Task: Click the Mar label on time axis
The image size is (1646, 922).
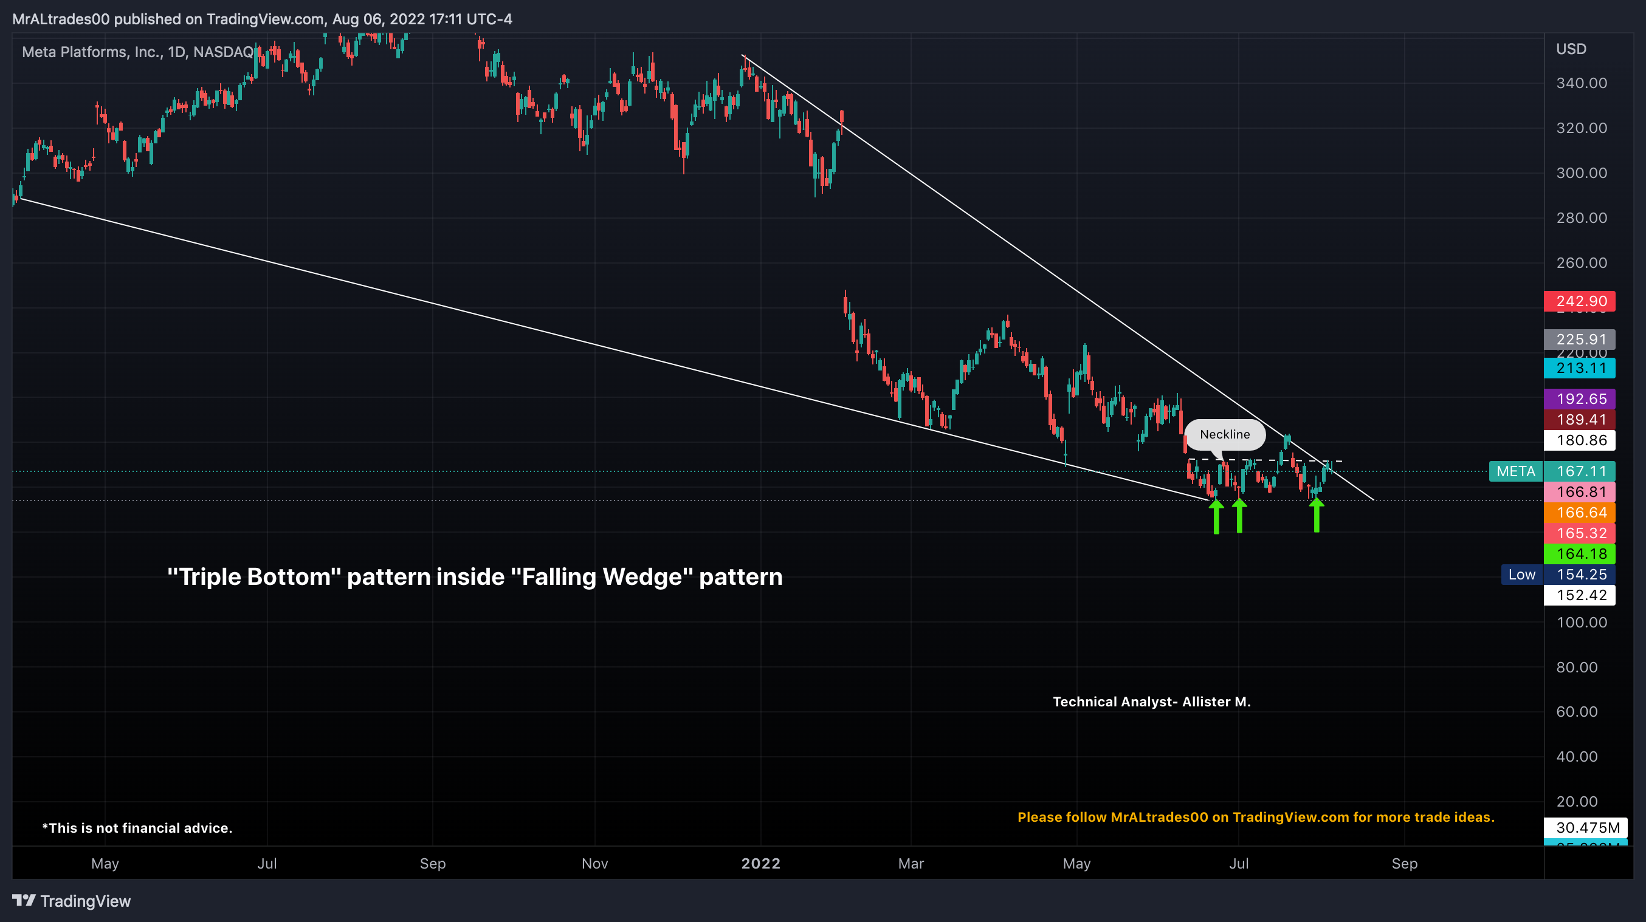Action: pos(911,863)
